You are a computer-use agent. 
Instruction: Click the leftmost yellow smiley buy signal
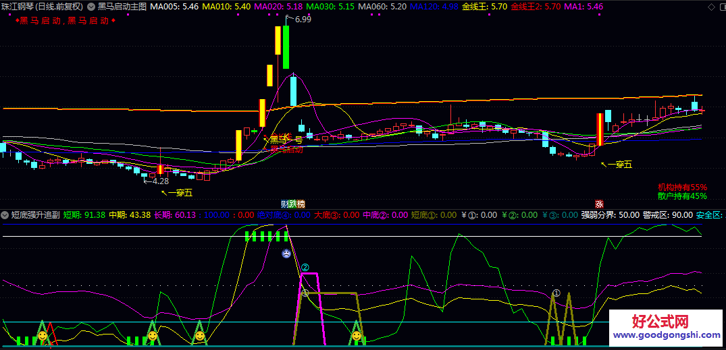click(x=42, y=334)
